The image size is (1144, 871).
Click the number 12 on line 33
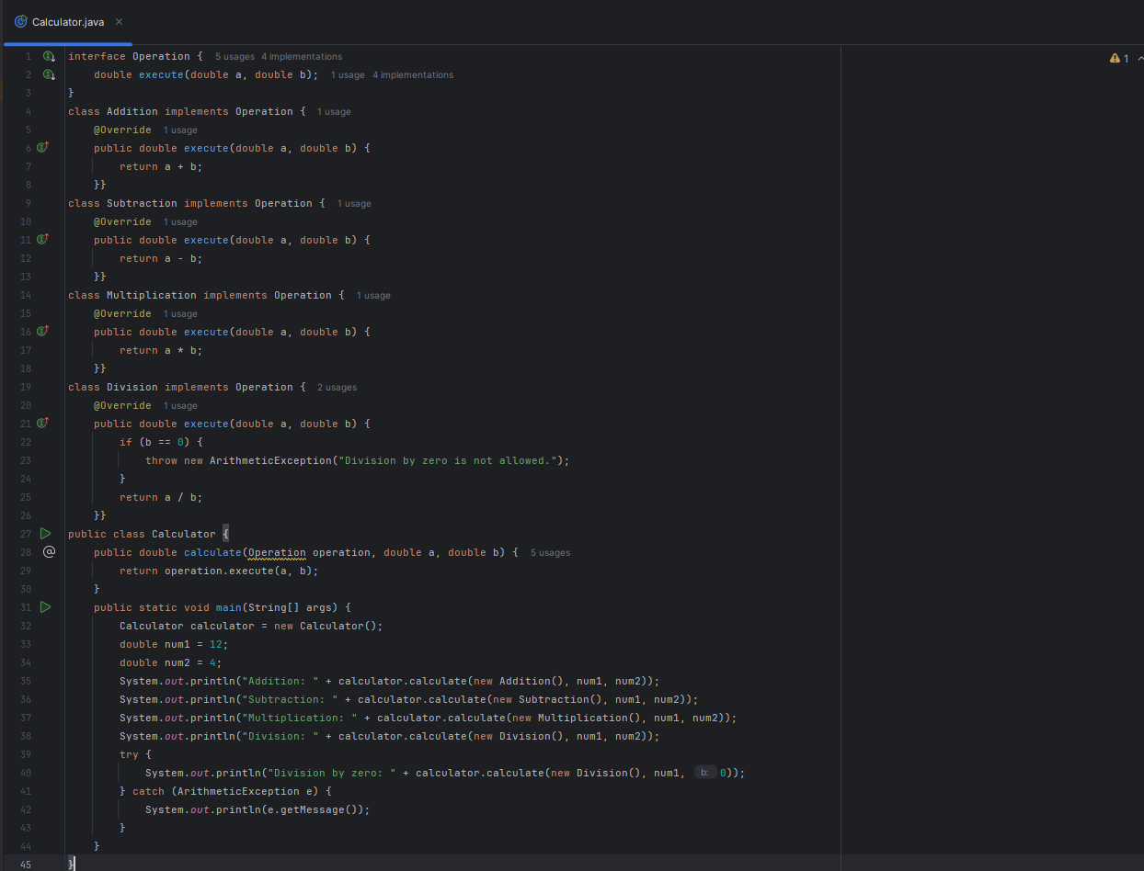pos(216,644)
